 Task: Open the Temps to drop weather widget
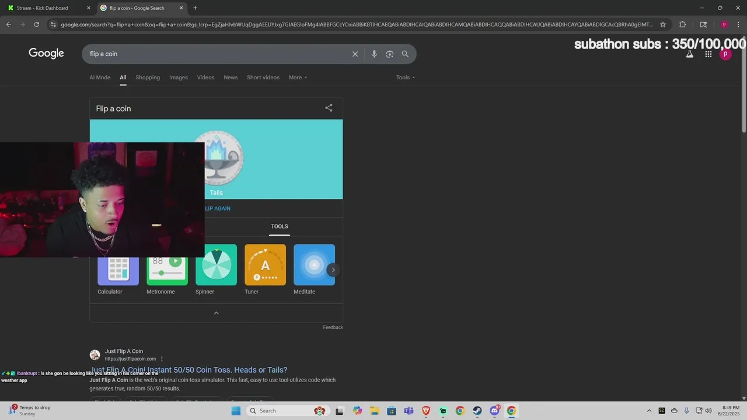tap(30, 411)
